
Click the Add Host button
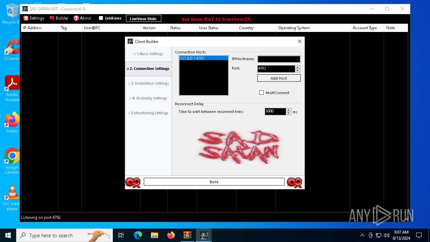[x=279, y=78]
